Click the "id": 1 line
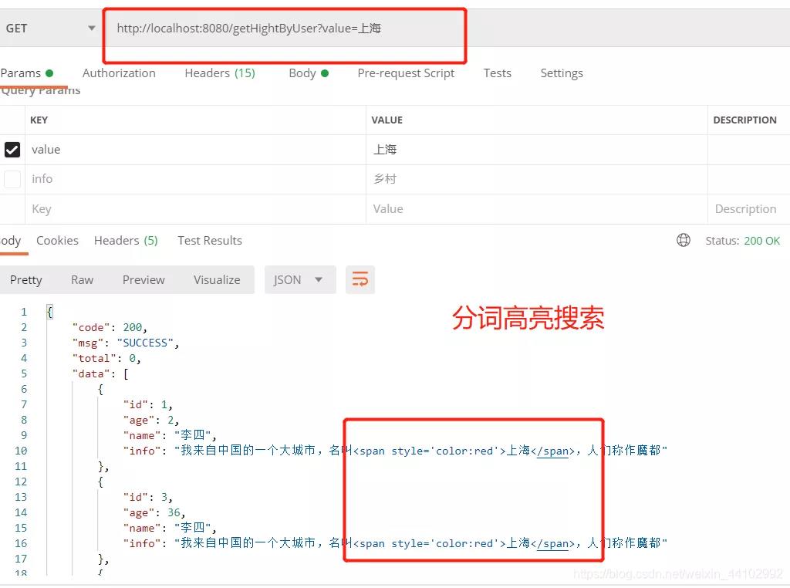 point(148,404)
